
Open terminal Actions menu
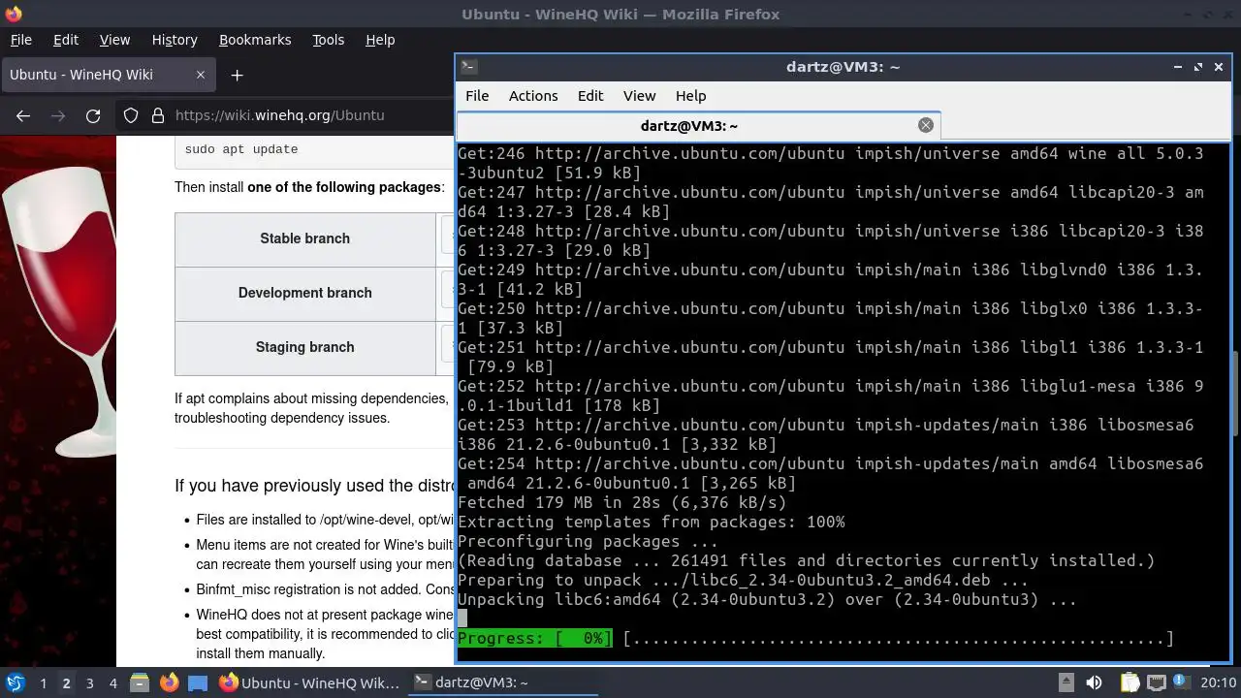pyautogui.click(x=533, y=96)
